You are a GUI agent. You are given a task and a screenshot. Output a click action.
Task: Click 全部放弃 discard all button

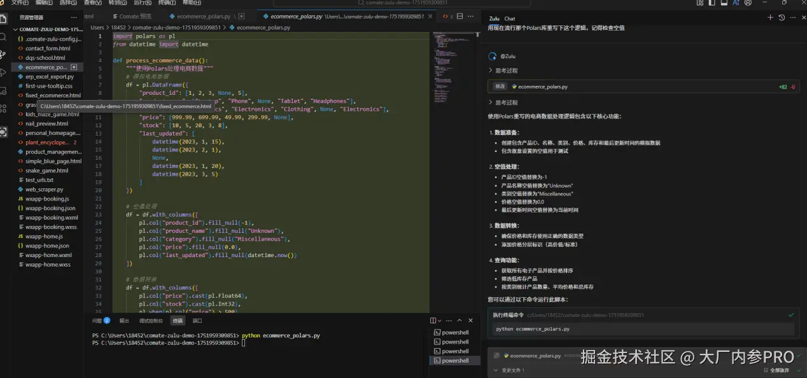776,370
